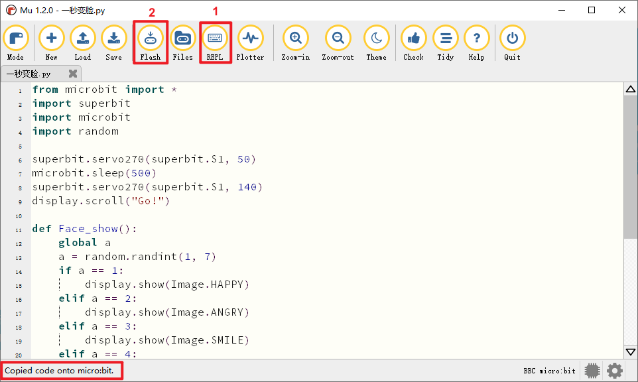
Task: Click line 1 'from microbit import *'
Action: coord(105,90)
